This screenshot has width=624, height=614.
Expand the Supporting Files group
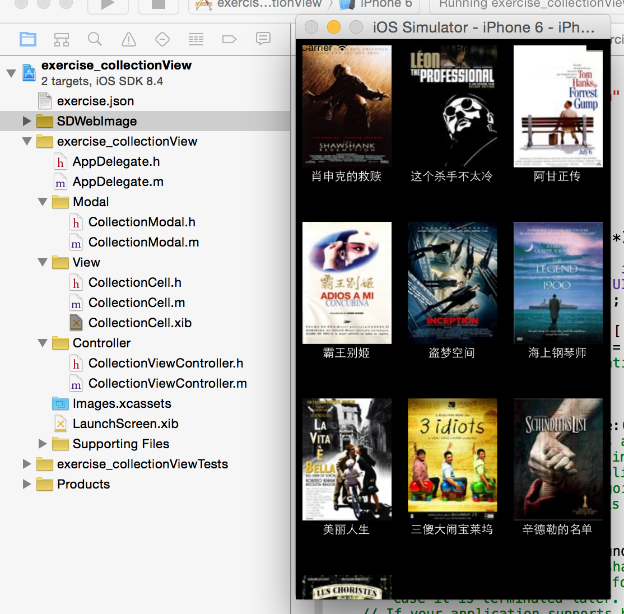point(43,444)
